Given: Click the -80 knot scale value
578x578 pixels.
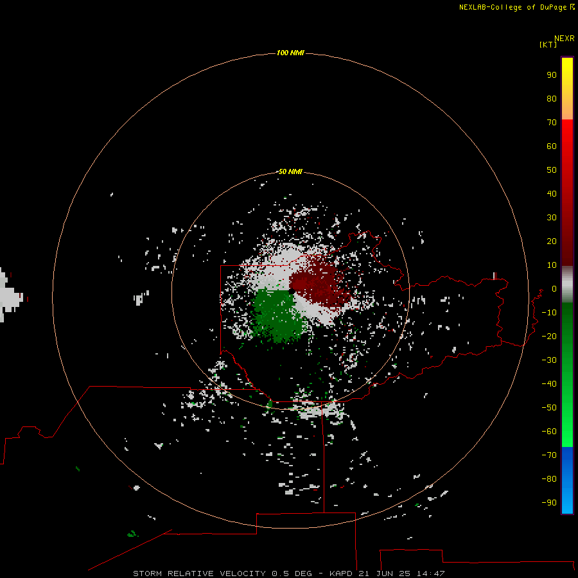Looking at the screenshot, I should (x=549, y=479).
